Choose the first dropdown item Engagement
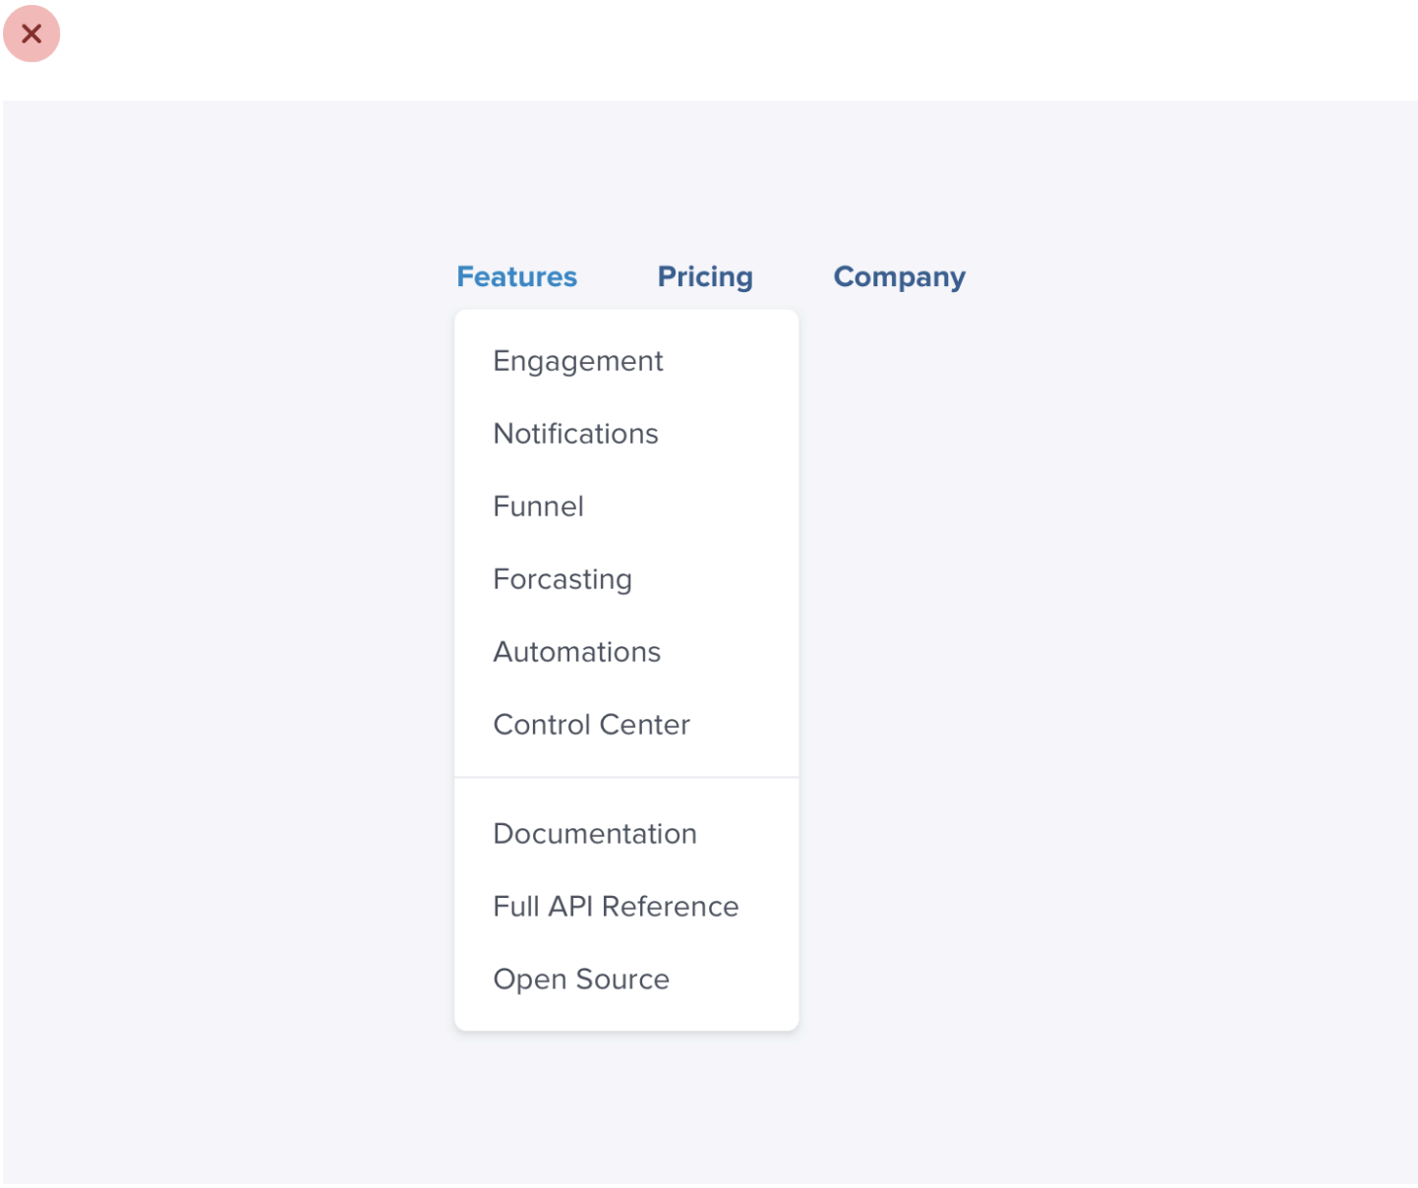The height and width of the screenshot is (1188, 1418). coord(578,362)
